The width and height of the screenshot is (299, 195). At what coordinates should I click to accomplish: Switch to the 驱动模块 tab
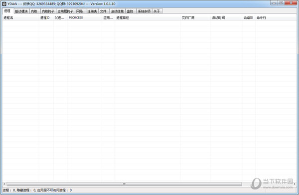coord(21,11)
